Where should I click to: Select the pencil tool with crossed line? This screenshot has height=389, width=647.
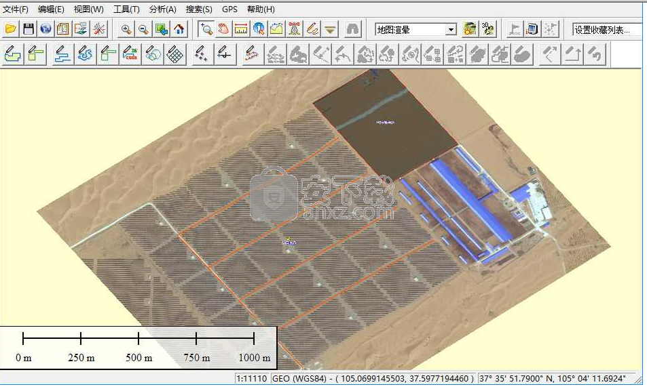click(x=225, y=54)
